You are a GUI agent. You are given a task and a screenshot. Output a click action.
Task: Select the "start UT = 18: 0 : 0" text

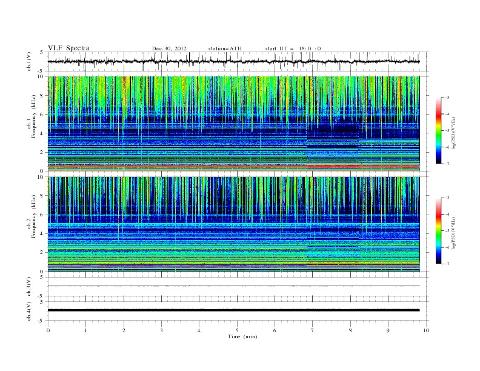click(293, 48)
